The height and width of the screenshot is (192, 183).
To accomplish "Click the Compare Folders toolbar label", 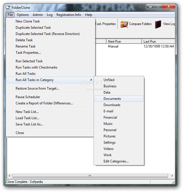I will pos(140,24).
